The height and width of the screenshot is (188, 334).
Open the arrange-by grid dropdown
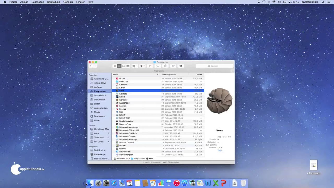click(135, 66)
